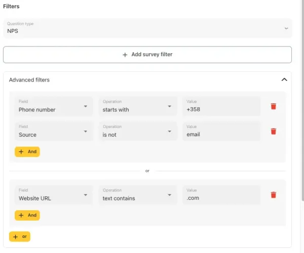
Task: Open the 'is not' operation dropdown
Action: [x=138, y=131]
